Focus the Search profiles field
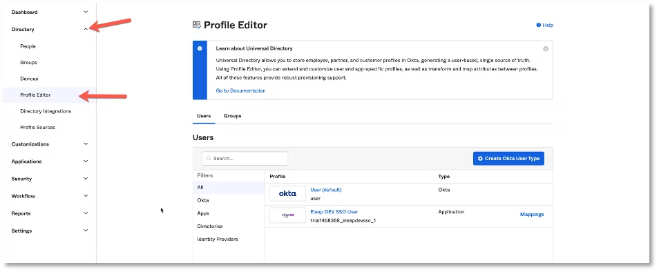The height and width of the screenshot is (272, 659). [245, 159]
